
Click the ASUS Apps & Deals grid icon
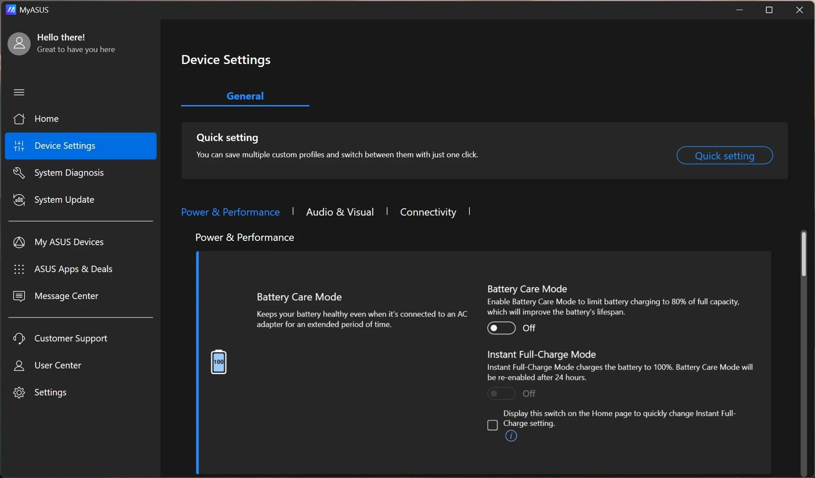[19, 269]
